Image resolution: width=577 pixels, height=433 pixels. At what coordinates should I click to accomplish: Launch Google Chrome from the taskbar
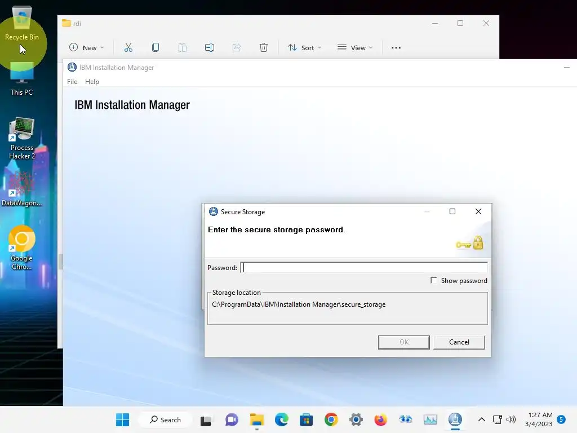(331, 419)
